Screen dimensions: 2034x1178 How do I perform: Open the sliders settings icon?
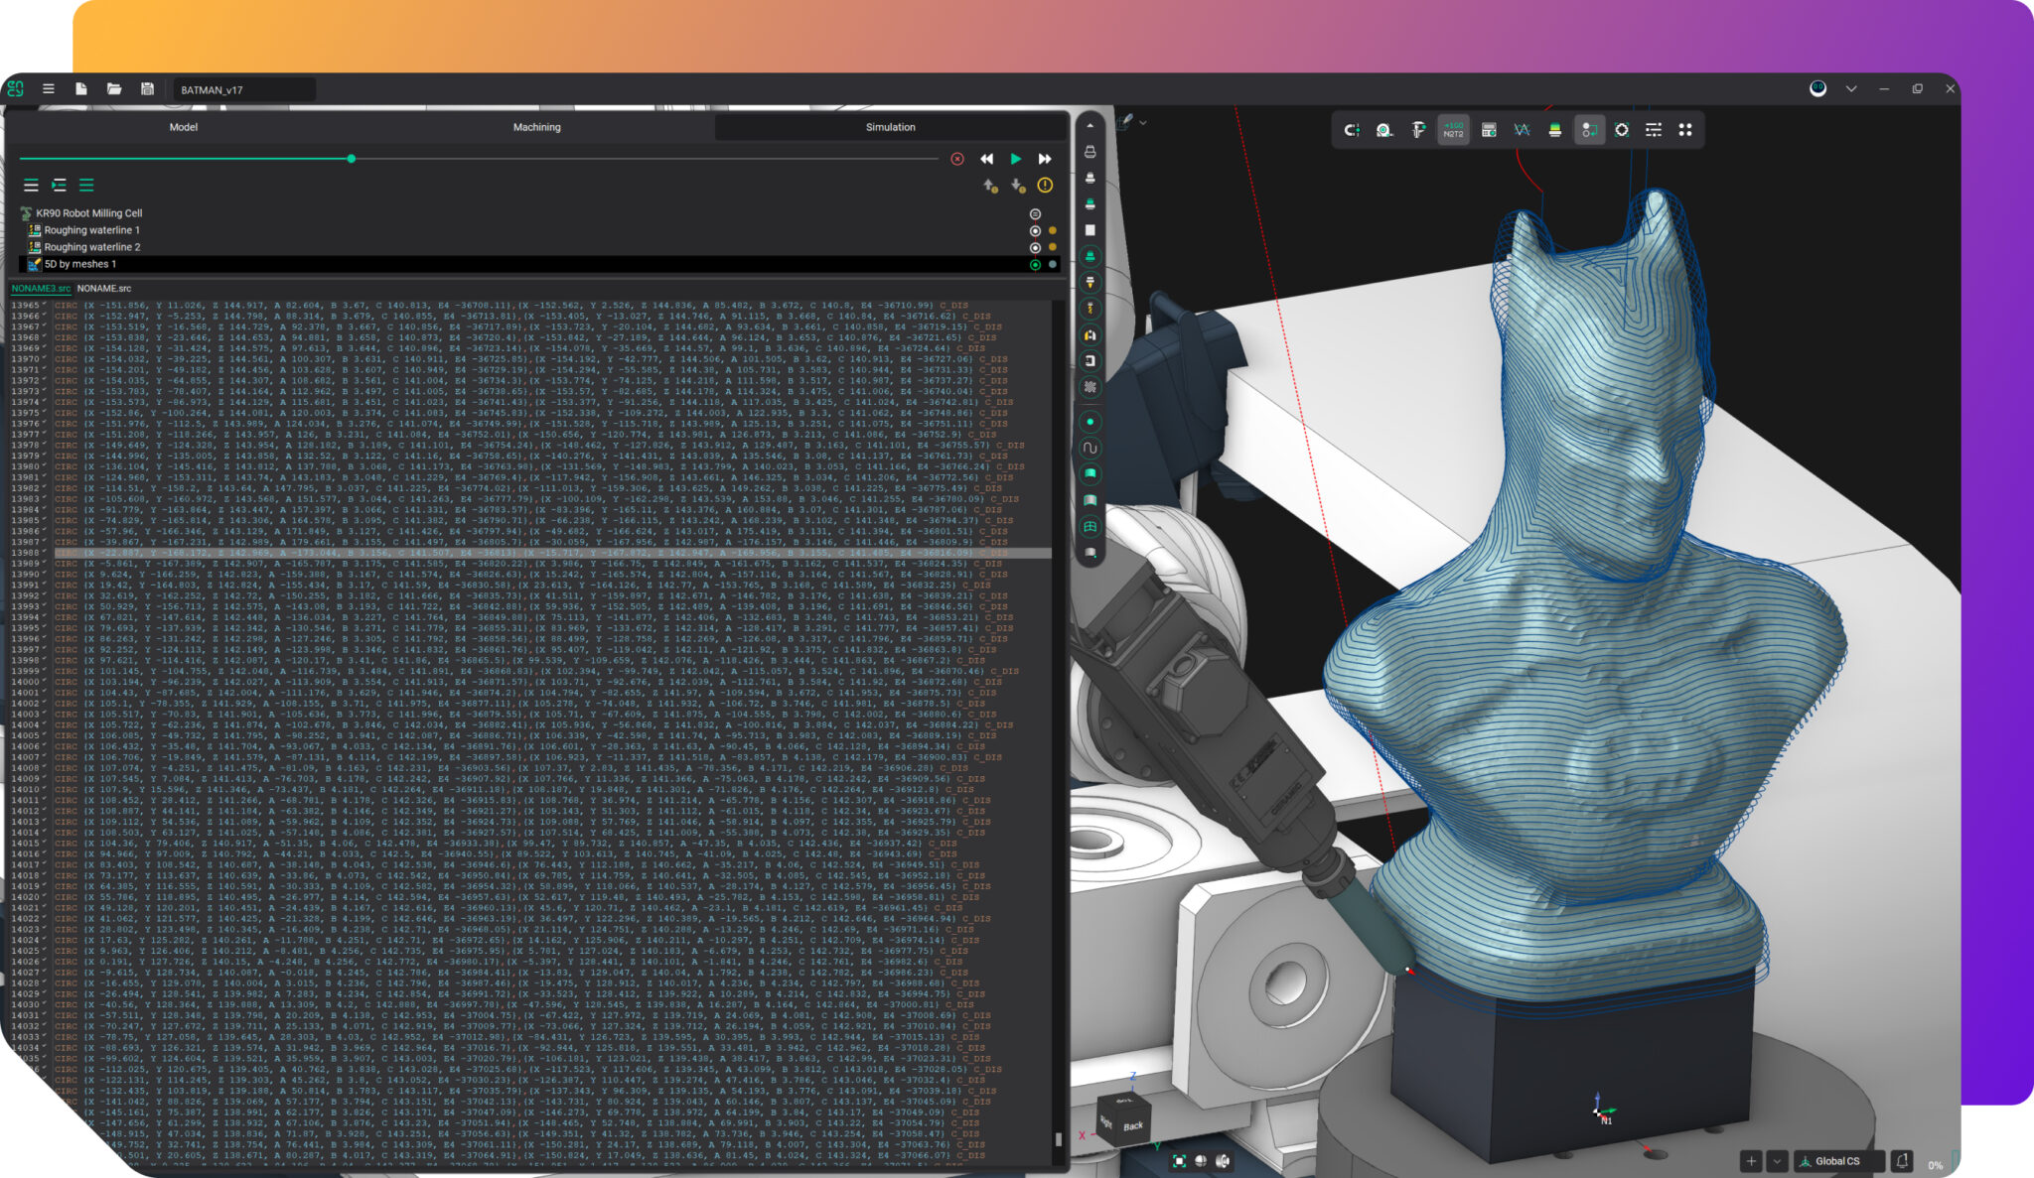coord(1654,130)
